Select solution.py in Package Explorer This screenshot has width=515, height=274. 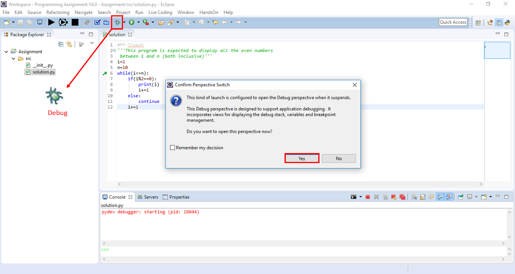41,72
